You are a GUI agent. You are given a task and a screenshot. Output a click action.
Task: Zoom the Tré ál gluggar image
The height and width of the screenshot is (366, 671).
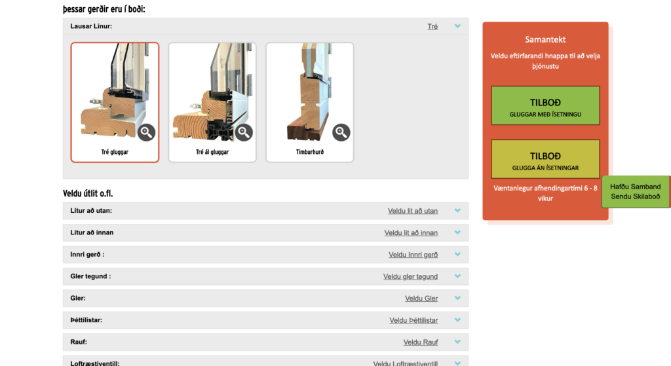tap(244, 132)
